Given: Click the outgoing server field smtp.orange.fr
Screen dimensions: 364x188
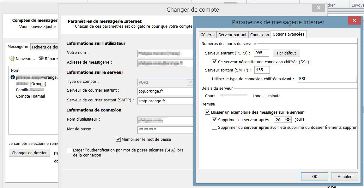Looking at the screenshot, I should click(x=165, y=101).
